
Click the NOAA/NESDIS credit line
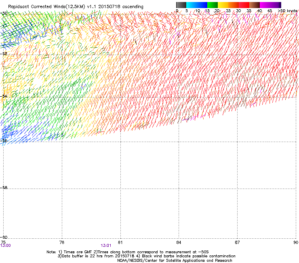(x=175, y=261)
